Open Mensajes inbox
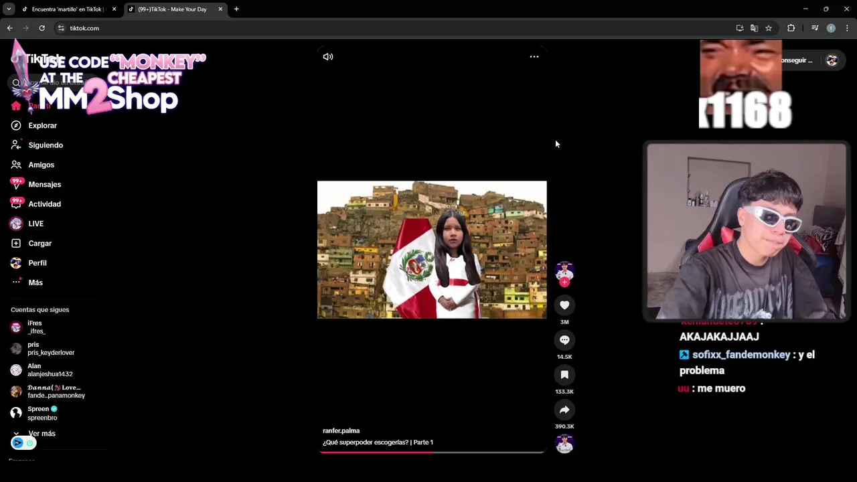Viewport: 857px width, 482px height. (x=45, y=185)
